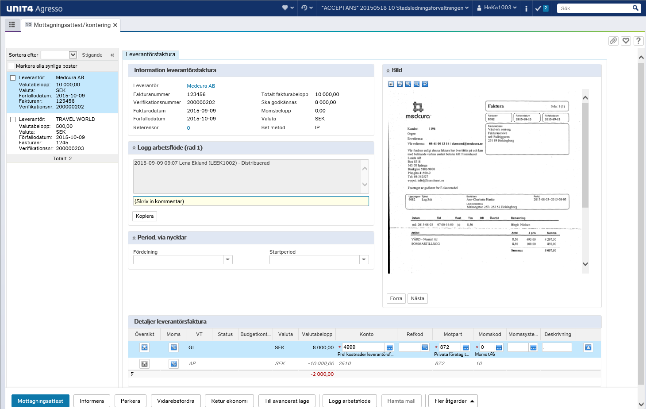Open Moms icon on AP row

(173, 364)
